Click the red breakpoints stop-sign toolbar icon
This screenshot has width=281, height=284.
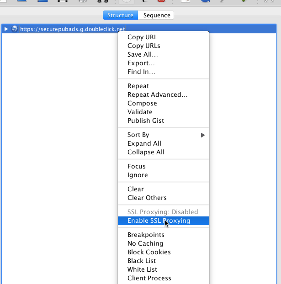[x=161, y=1]
